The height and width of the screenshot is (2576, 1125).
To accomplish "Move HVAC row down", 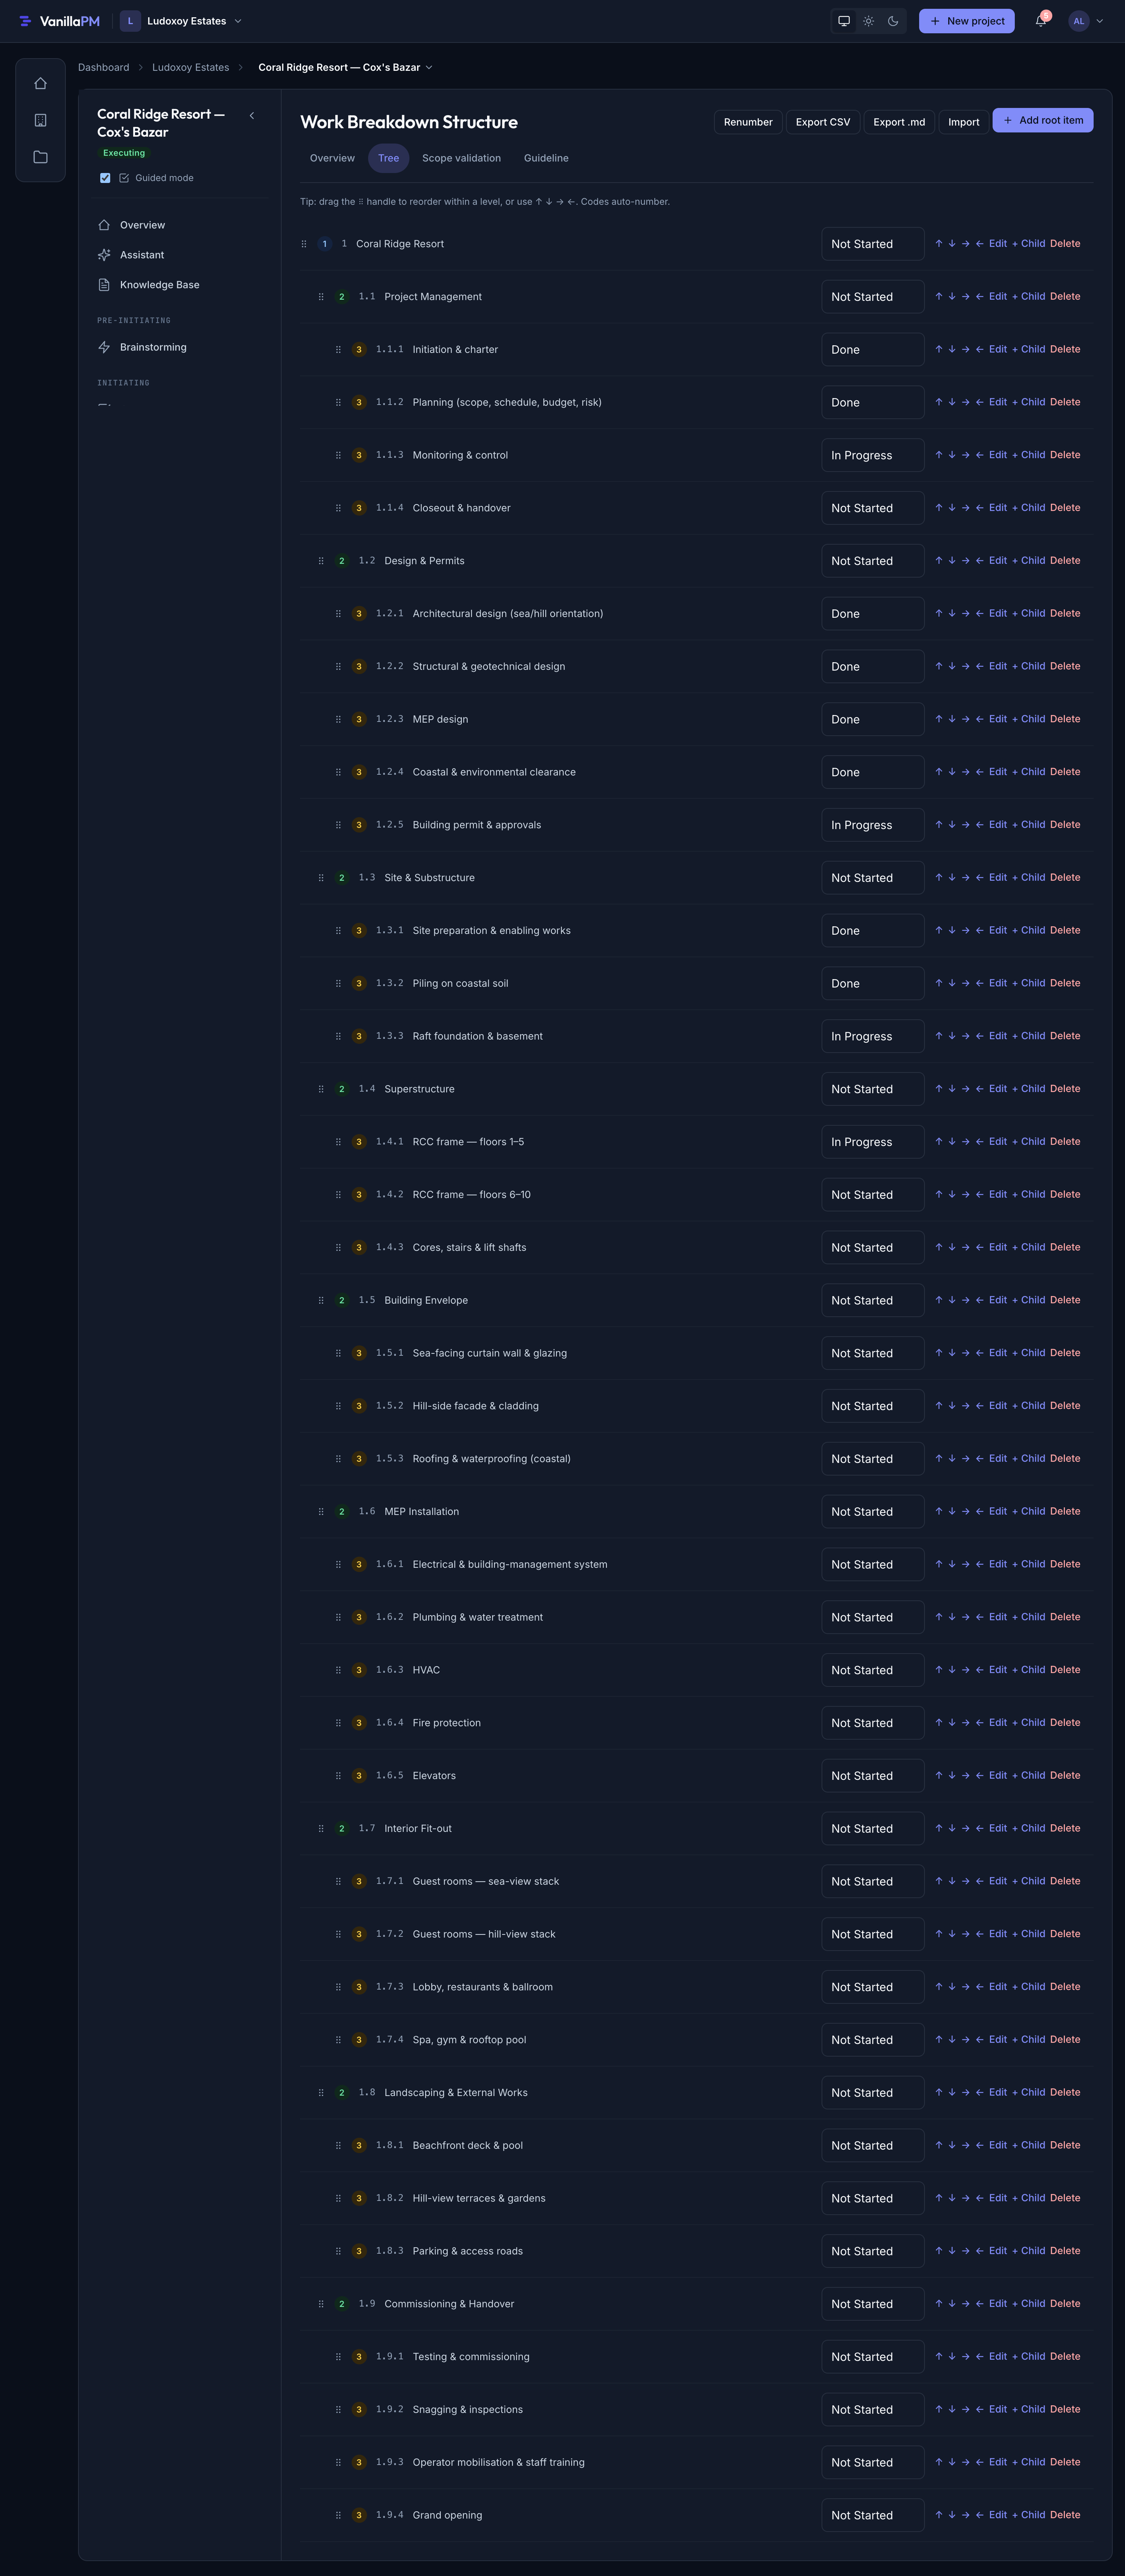I will coord(952,1670).
